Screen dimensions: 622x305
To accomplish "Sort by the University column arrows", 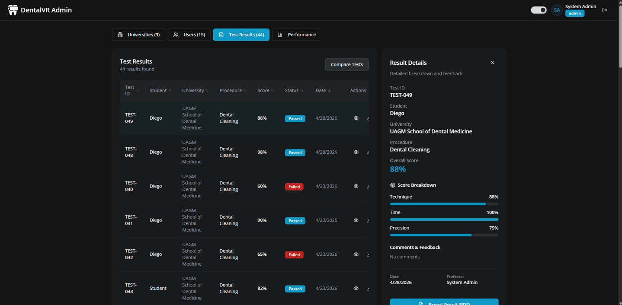I will point(207,91).
